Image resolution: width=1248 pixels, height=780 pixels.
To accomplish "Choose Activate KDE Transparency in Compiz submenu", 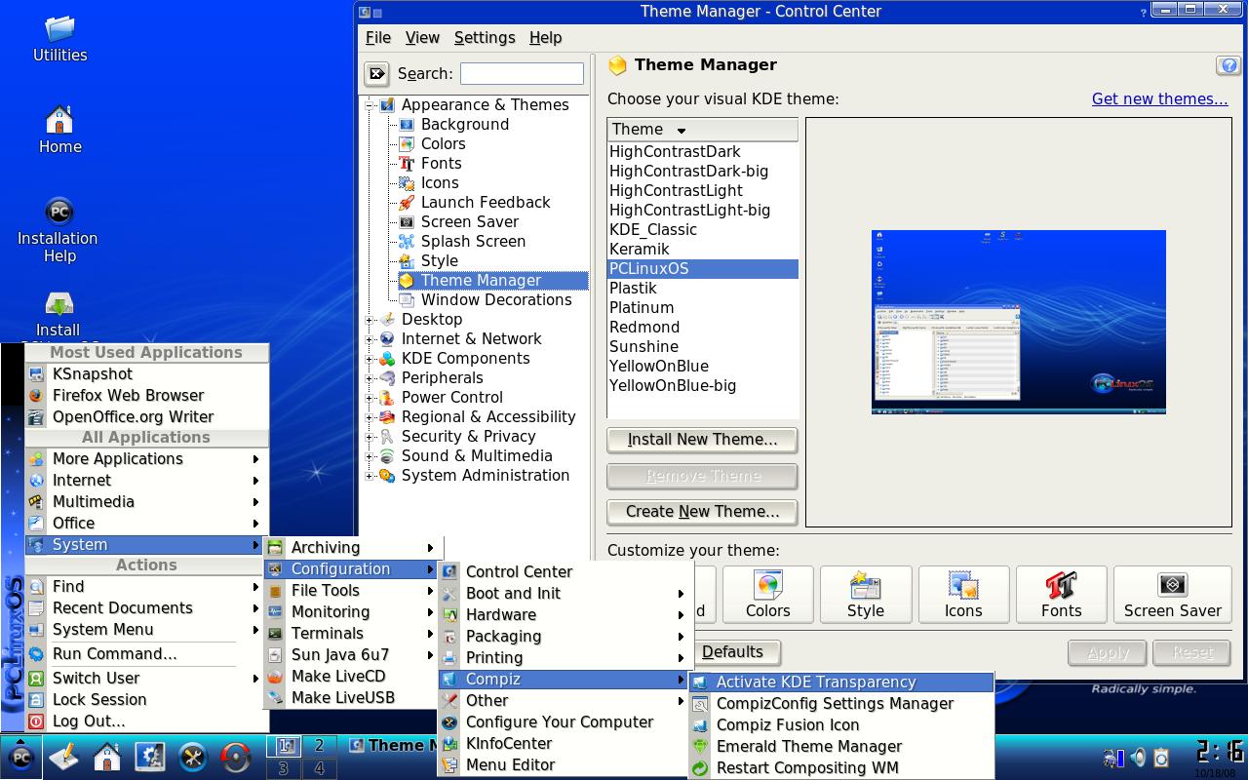I will tap(841, 682).
